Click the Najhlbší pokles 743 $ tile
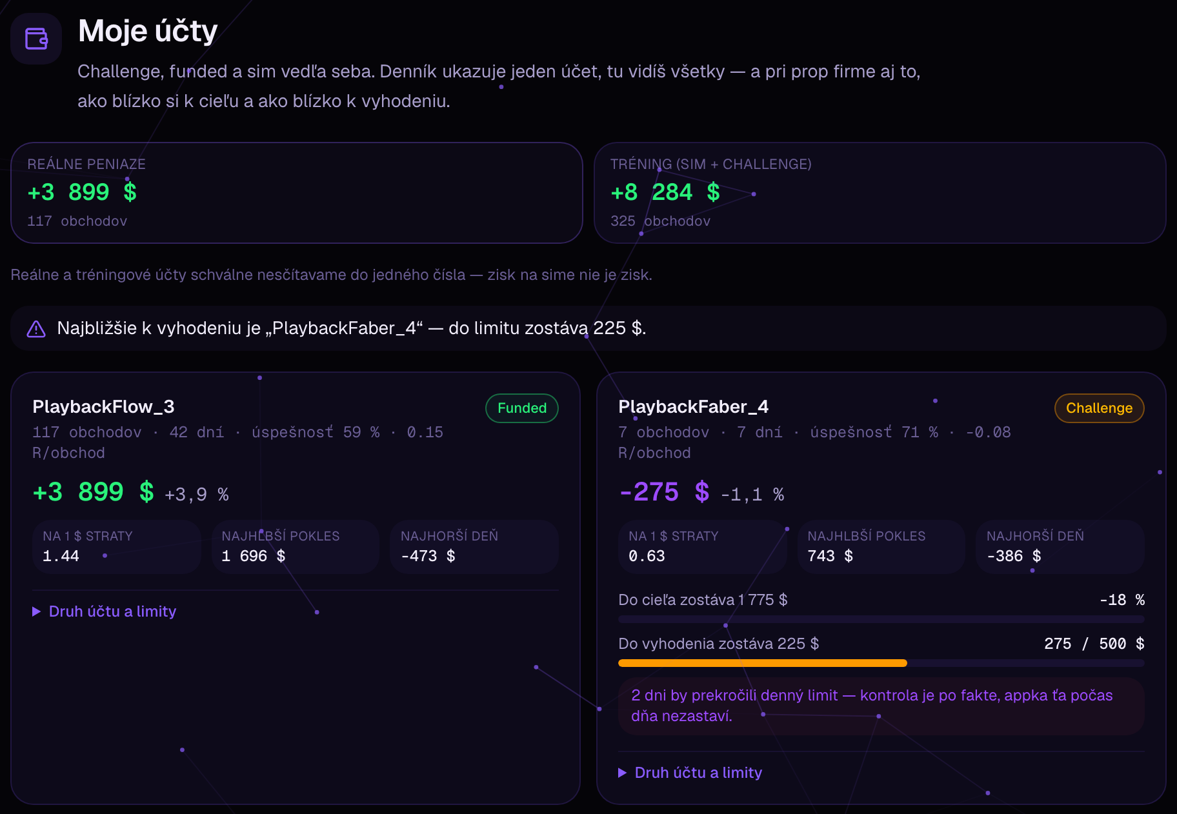 (881, 547)
